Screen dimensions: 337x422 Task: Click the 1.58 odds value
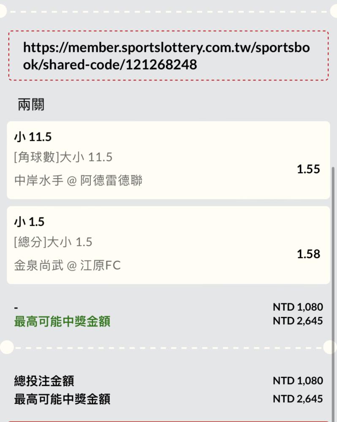pos(308,254)
